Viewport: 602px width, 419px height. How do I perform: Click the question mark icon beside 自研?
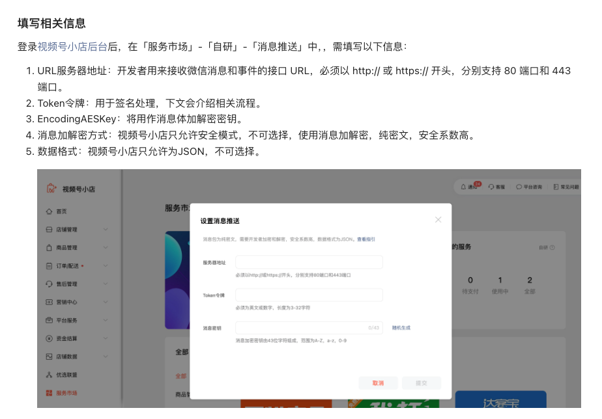pyautogui.click(x=552, y=248)
